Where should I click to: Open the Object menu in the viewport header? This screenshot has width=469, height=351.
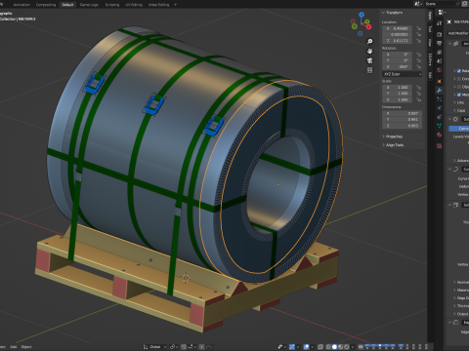coord(26,347)
